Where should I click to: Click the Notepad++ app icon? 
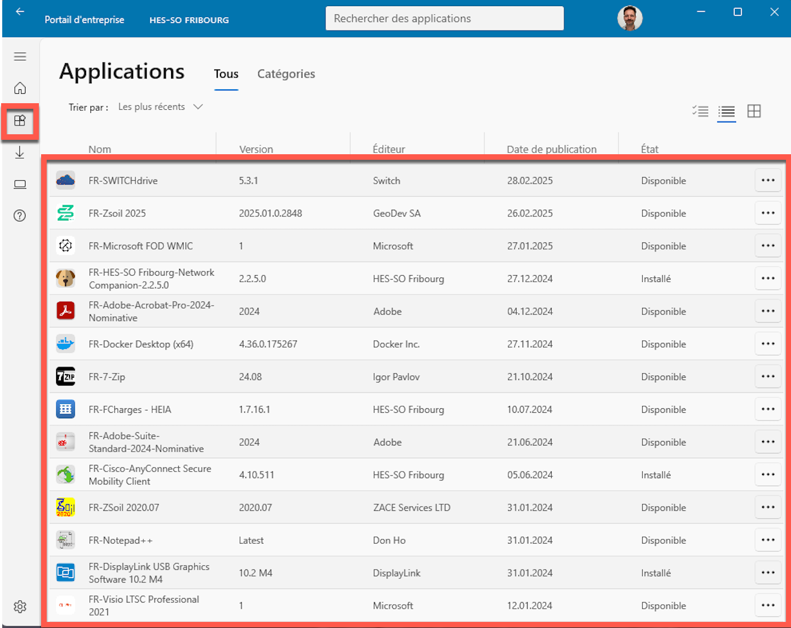coord(66,540)
